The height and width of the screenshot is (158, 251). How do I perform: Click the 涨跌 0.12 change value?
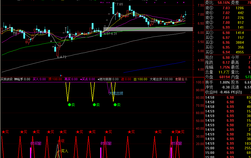[x=226, y=62]
